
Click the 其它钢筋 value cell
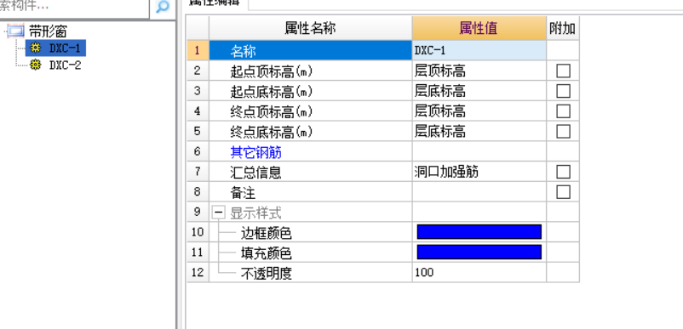point(479,151)
